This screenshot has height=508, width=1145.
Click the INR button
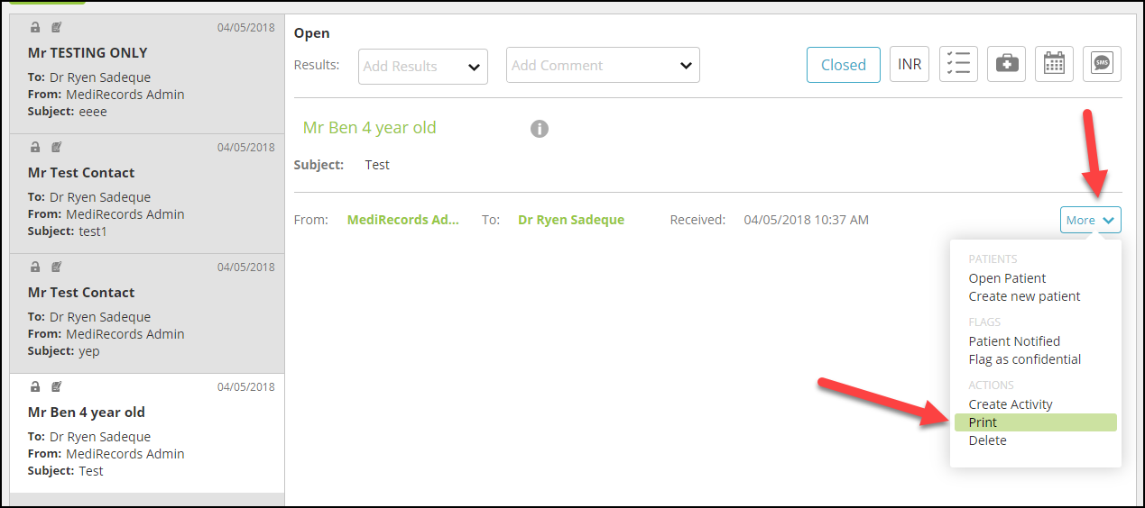click(x=910, y=64)
